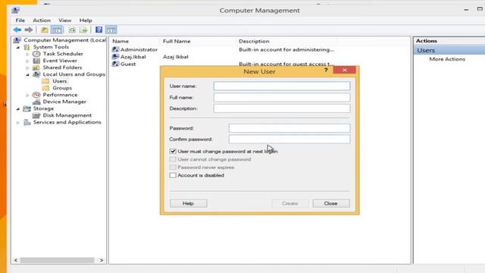Click the Close button in New User dialog
The width and height of the screenshot is (485, 273).
coord(331,203)
